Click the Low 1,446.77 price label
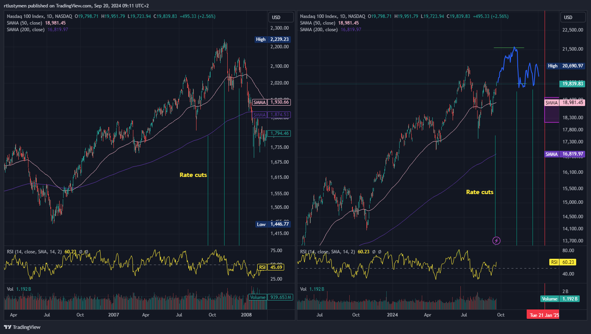The width and height of the screenshot is (591, 334). tap(273, 224)
